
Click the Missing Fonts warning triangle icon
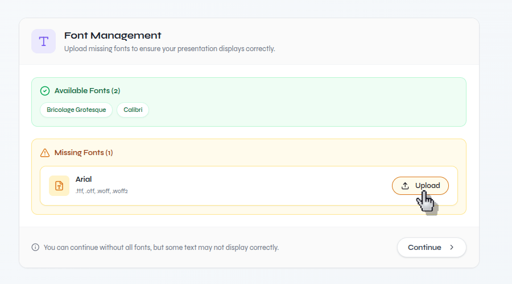click(x=45, y=153)
